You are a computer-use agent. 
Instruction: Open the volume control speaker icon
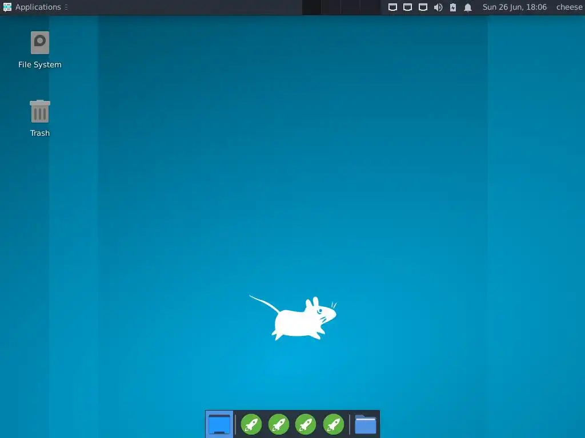[x=438, y=7]
